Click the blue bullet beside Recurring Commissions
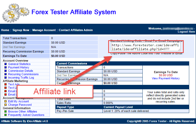The height and width of the screenshot is (124, 196). click(x=5, y=74)
